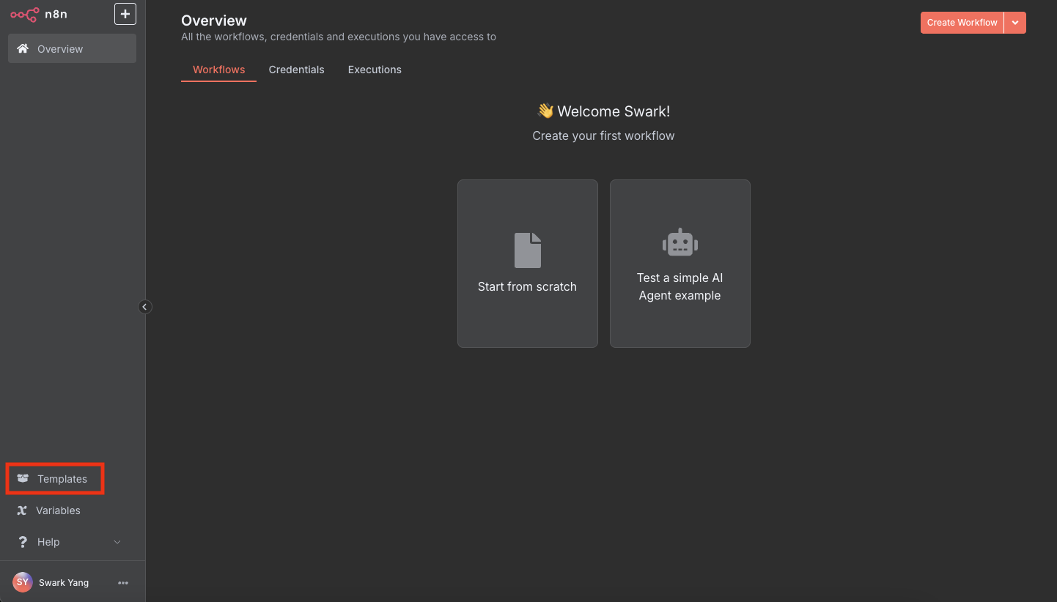Expand the Help chevron
Viewport: 1057px width, 602px height.
(x=117, y=542)
